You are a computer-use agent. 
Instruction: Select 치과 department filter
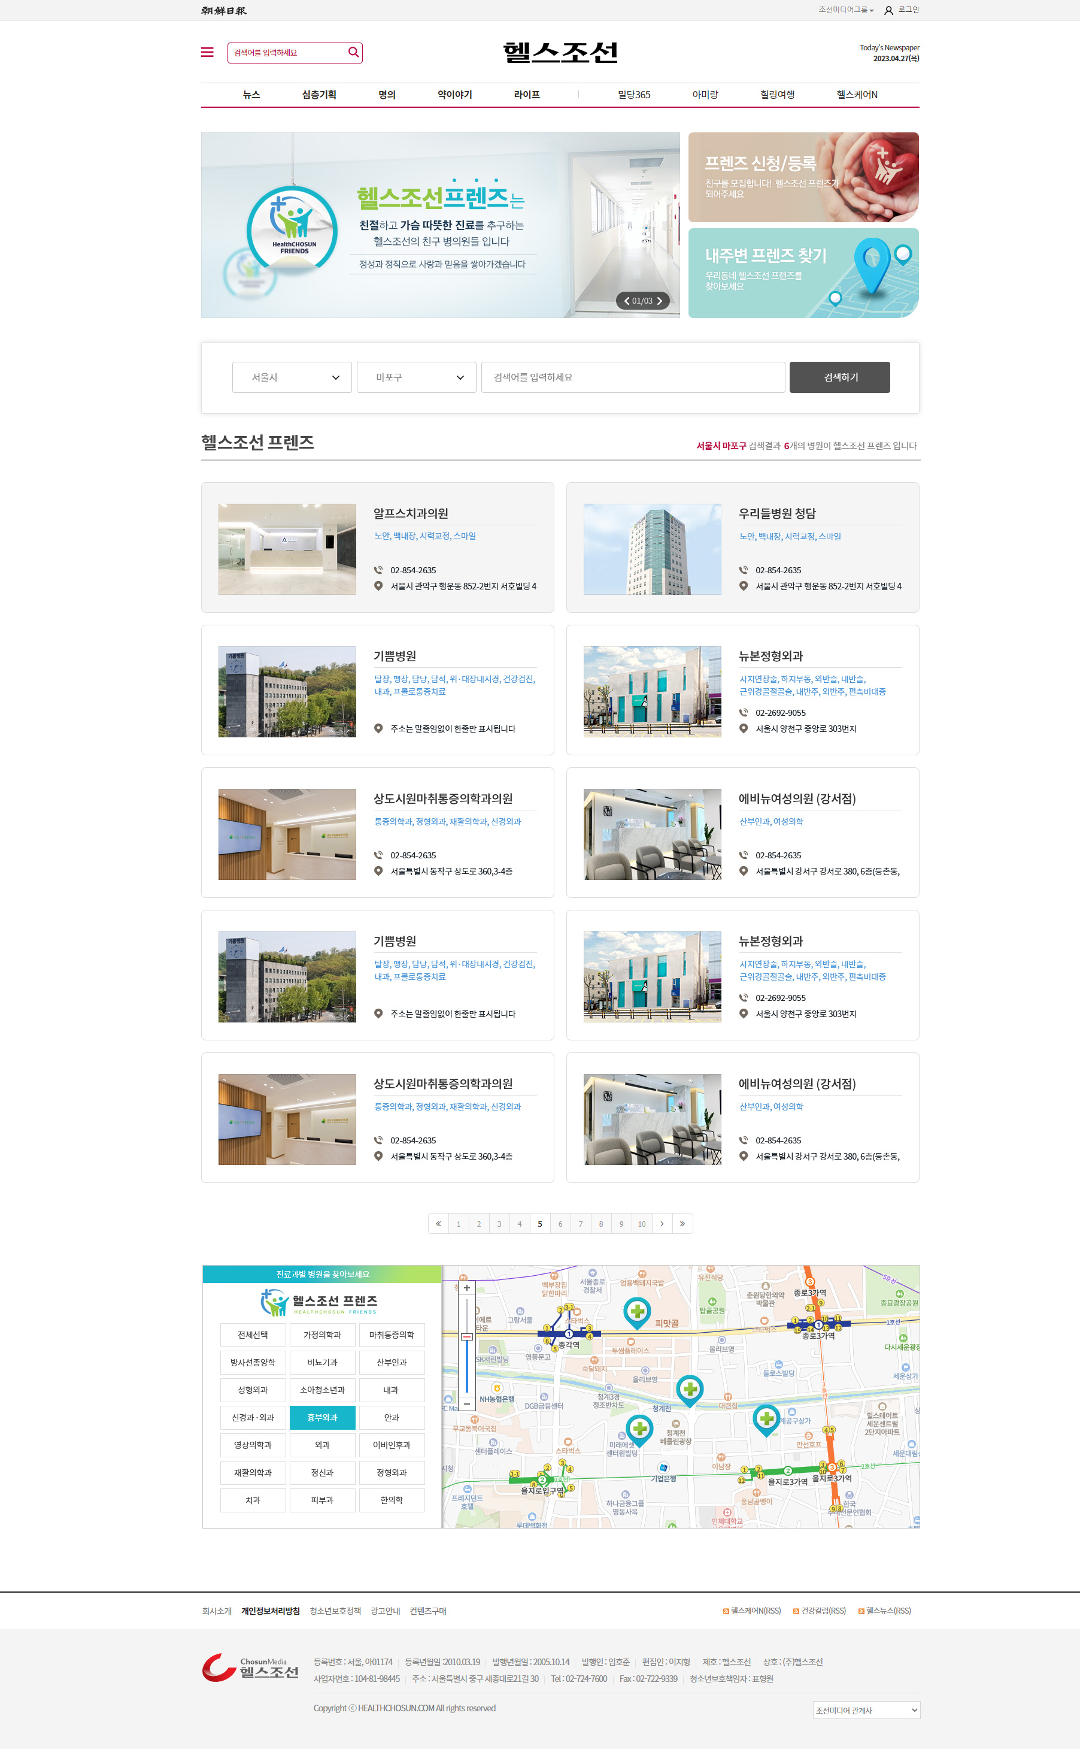click(x=253, y=1500)
